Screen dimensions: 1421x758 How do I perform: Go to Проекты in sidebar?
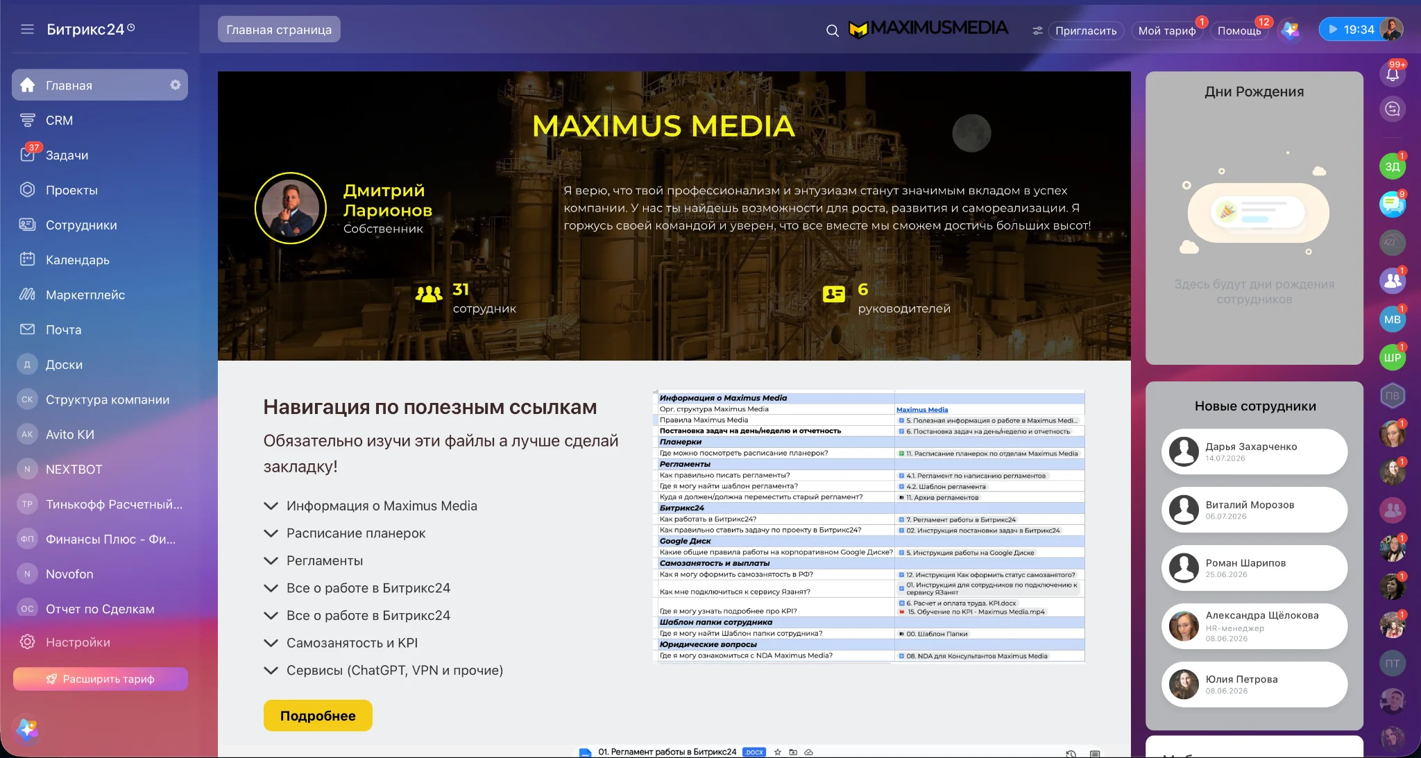100,190
